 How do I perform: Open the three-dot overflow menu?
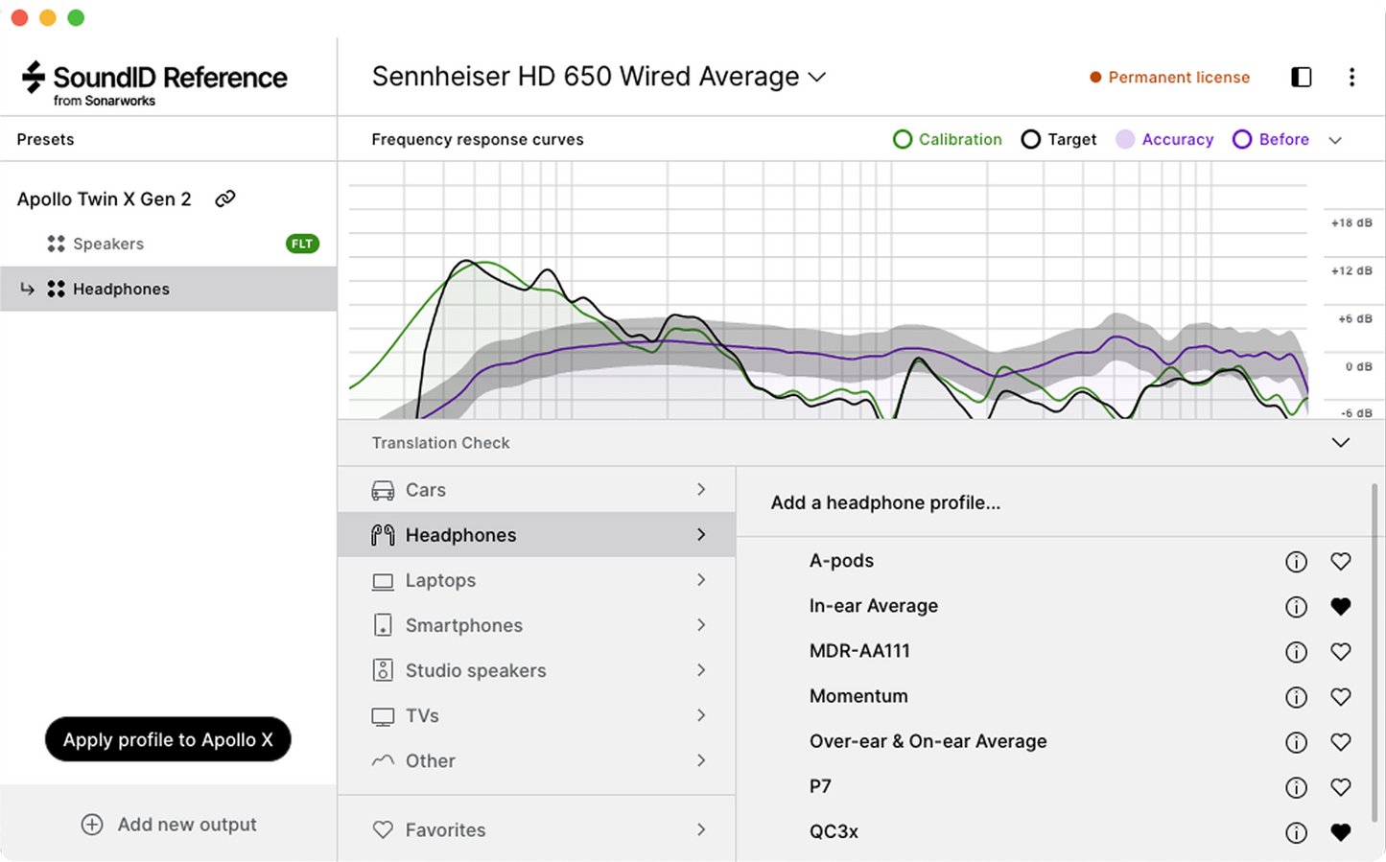coord(1352,77)
